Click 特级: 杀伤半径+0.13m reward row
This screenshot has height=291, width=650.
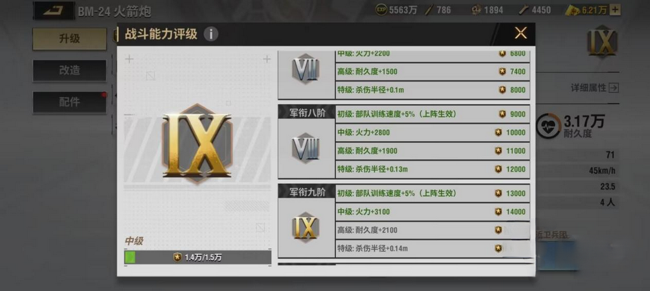(432, 169)
